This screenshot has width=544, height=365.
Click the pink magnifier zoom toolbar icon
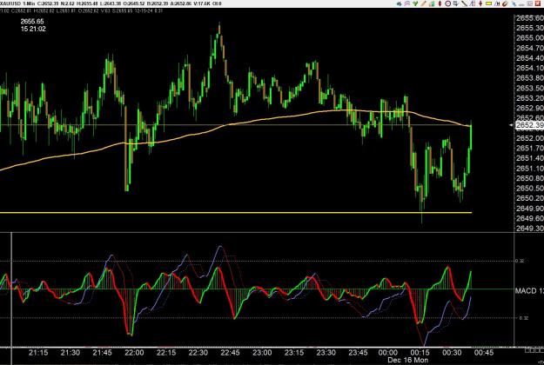(407, 3)
